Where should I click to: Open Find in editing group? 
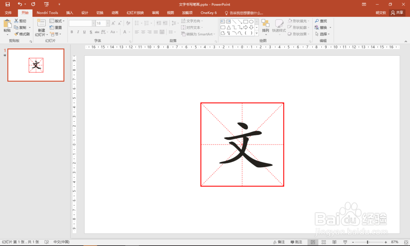pos(321,21)
